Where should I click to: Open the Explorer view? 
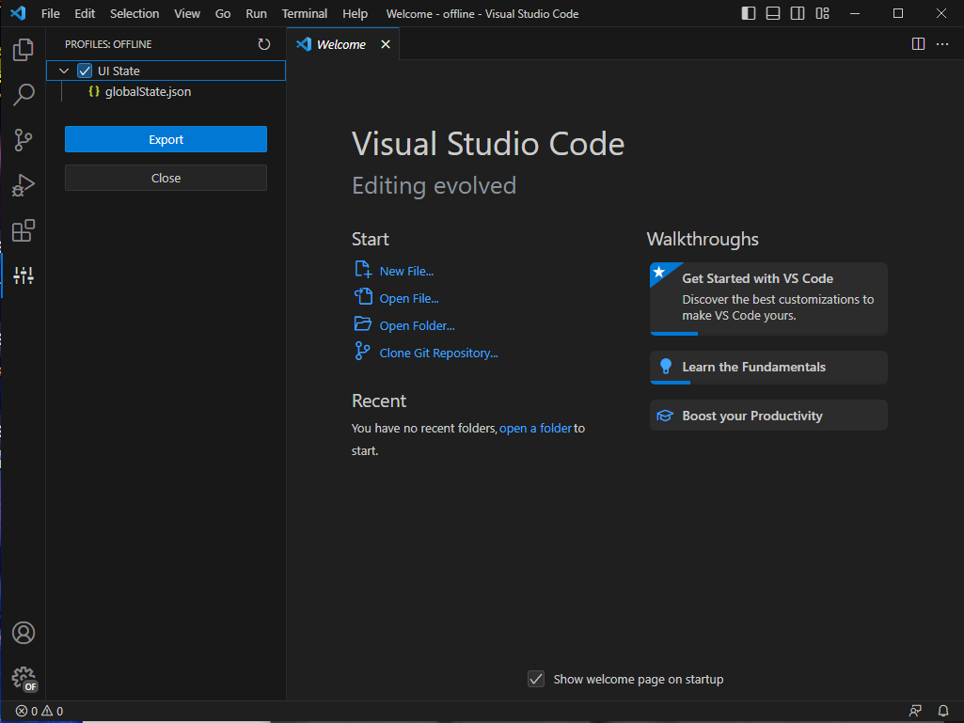point(23,49)
